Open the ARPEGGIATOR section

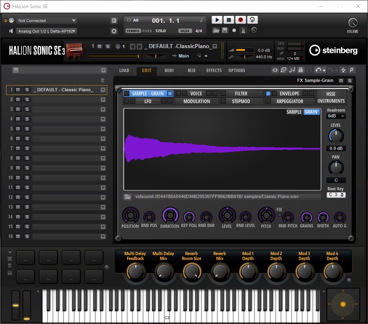click(x=290, y=101)
